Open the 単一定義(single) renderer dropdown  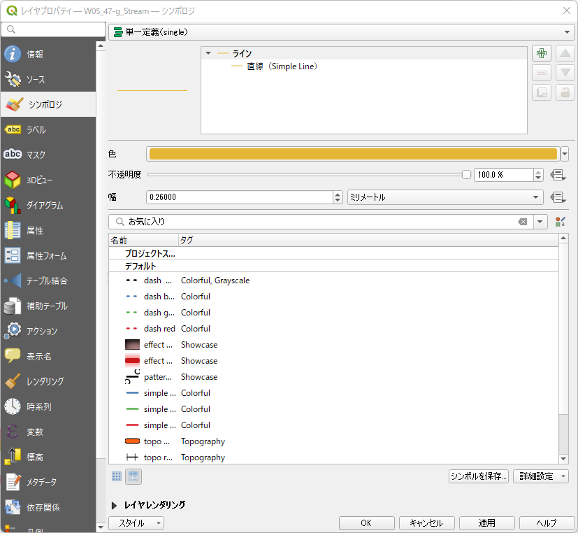[x=341, y=32]
